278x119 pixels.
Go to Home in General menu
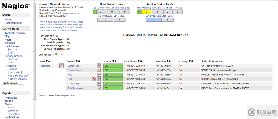(x=8, y=19)
